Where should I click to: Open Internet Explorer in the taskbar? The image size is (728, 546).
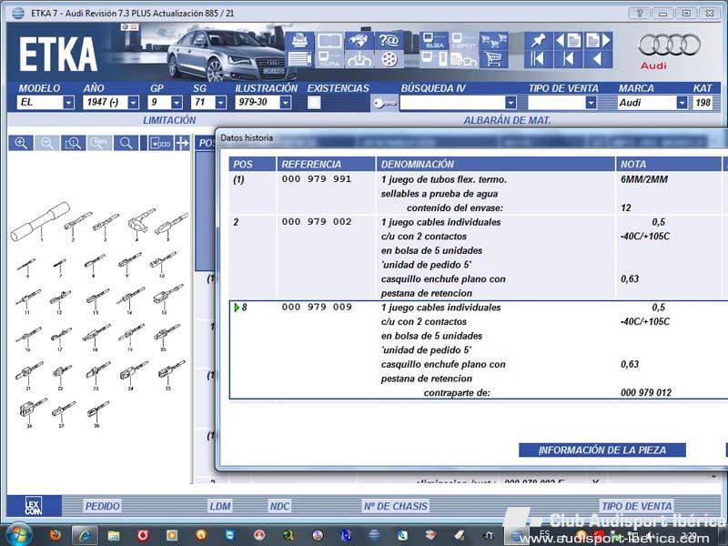point(85,535)
